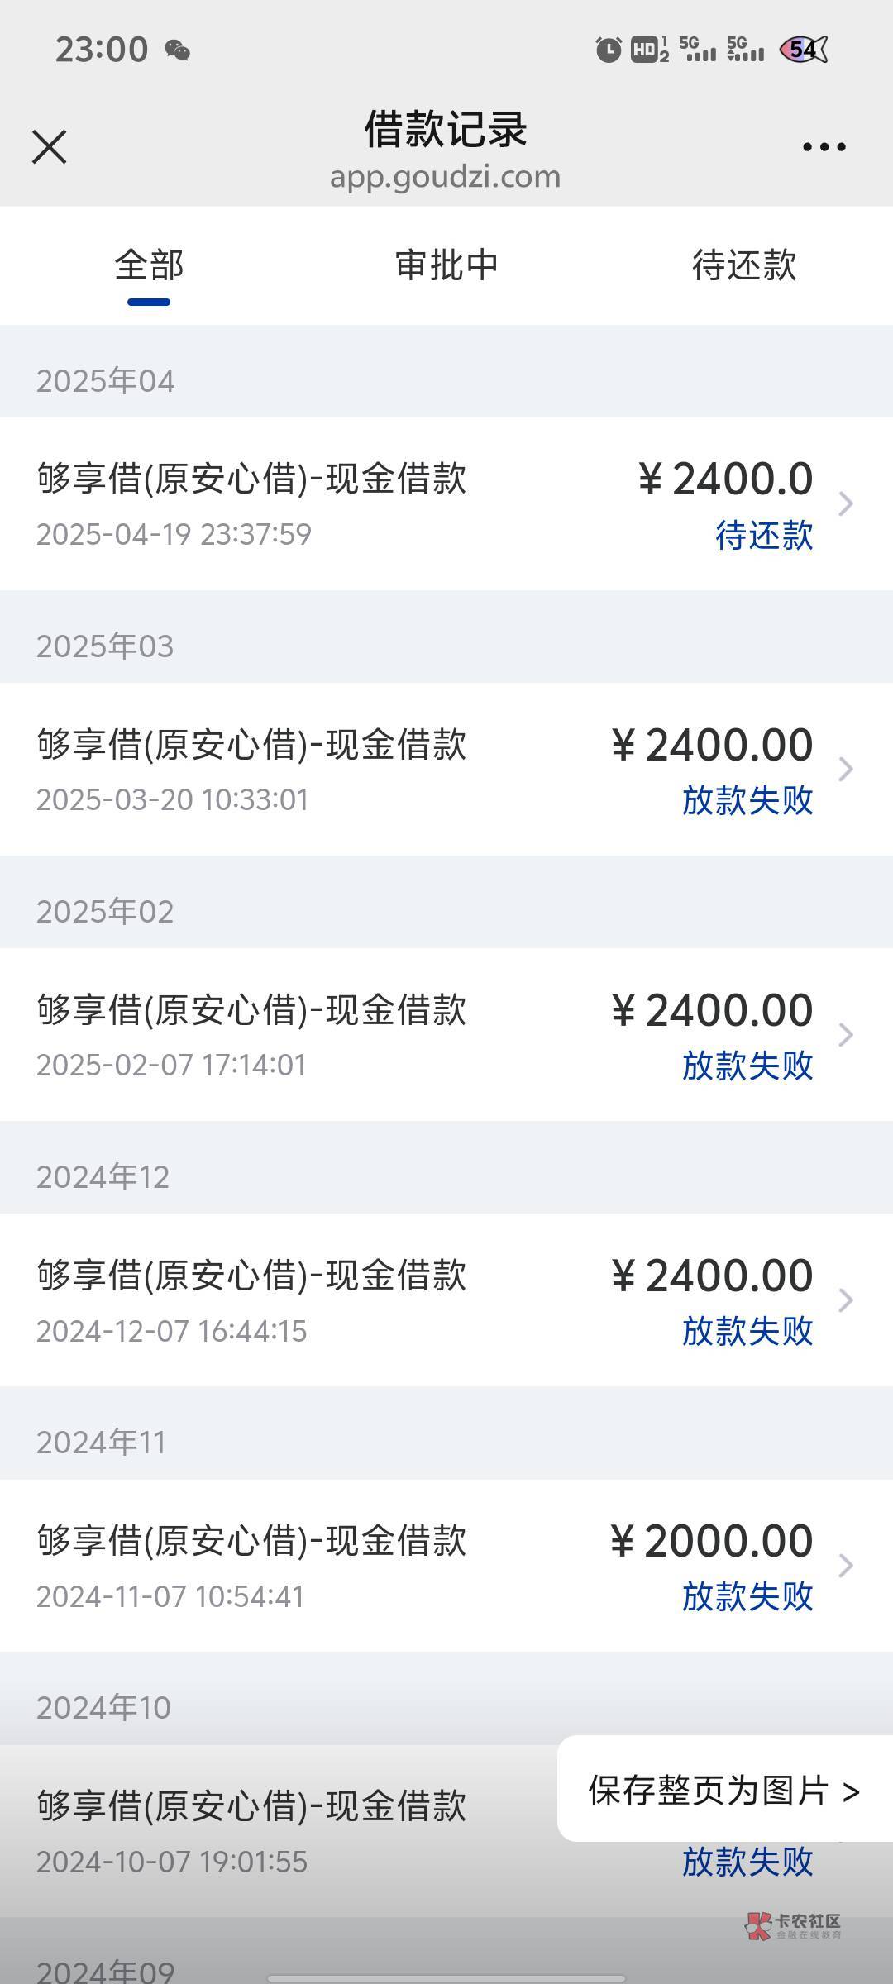
Task: Tap the alarm clock status icon
Action: tap(609, 50)
